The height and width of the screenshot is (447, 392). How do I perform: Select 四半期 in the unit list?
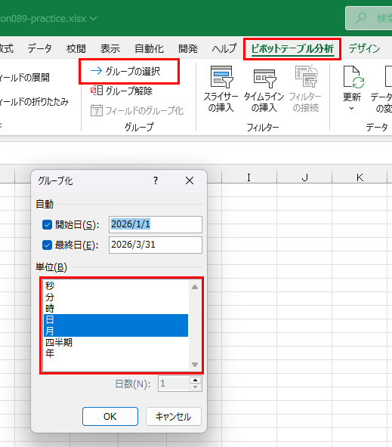[x=116, y=342]
